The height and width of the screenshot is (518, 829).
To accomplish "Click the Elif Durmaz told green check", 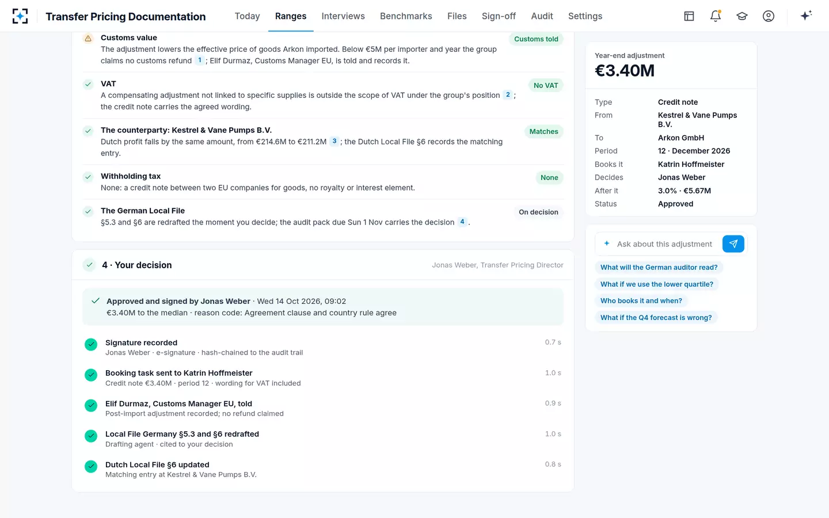I will coord(91,405).
